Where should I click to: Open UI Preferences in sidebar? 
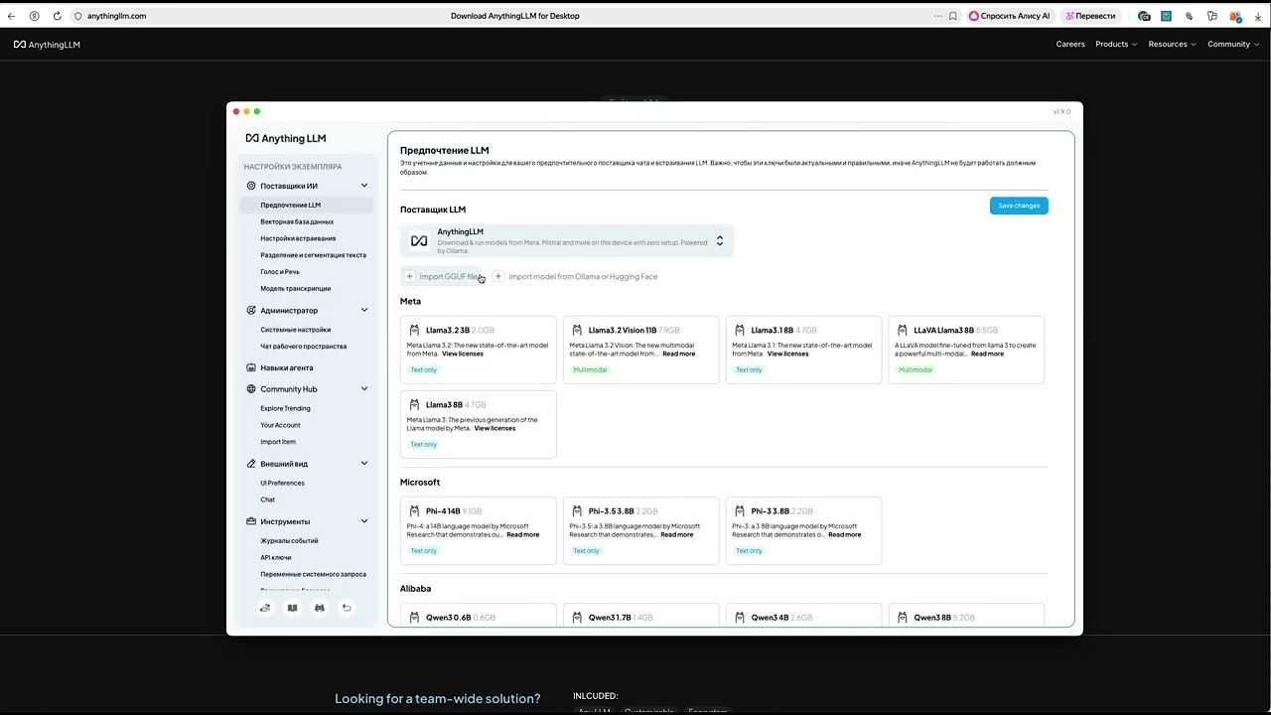[x=282, y=483]
